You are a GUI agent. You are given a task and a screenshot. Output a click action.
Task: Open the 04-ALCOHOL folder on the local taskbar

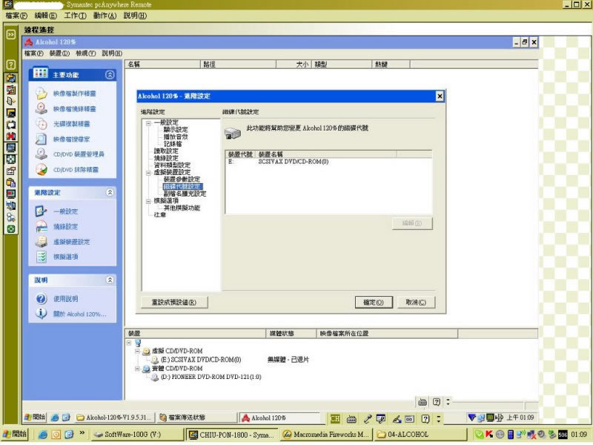click(420, 435)
